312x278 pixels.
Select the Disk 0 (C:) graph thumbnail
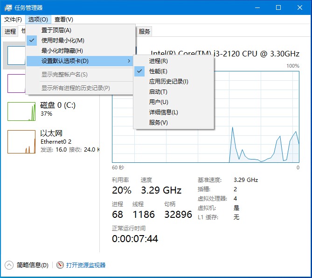pos(21,110)
